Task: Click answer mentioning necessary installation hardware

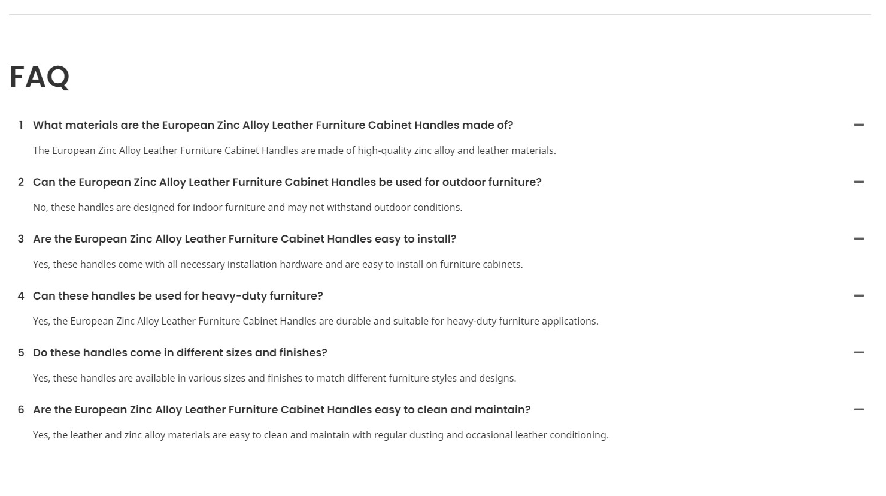Action: [278, 264]
